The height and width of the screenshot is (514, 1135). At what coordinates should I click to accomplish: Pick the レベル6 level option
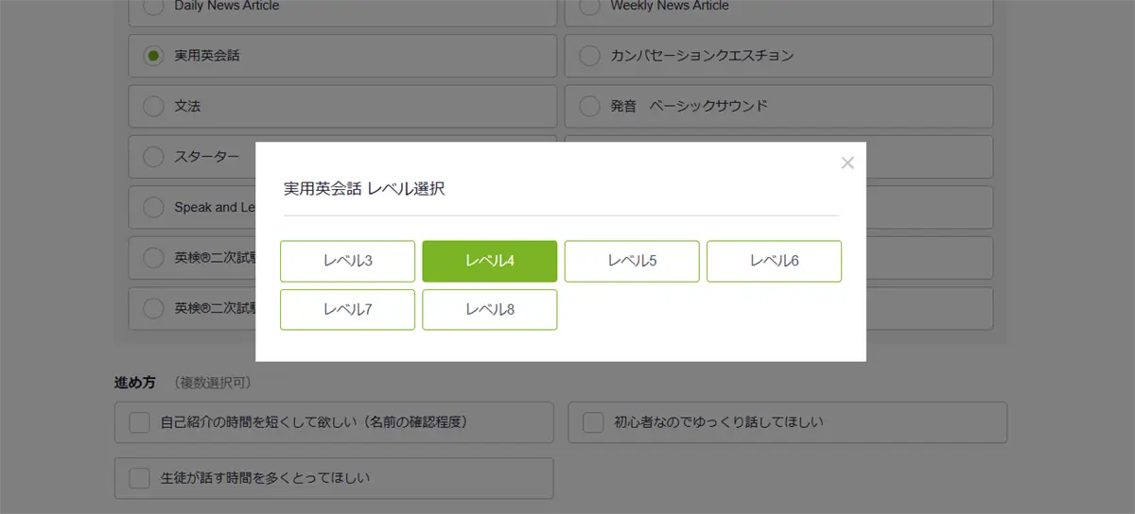click(x=774, y=261)
